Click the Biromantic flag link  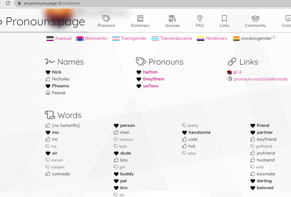point(96,38)
